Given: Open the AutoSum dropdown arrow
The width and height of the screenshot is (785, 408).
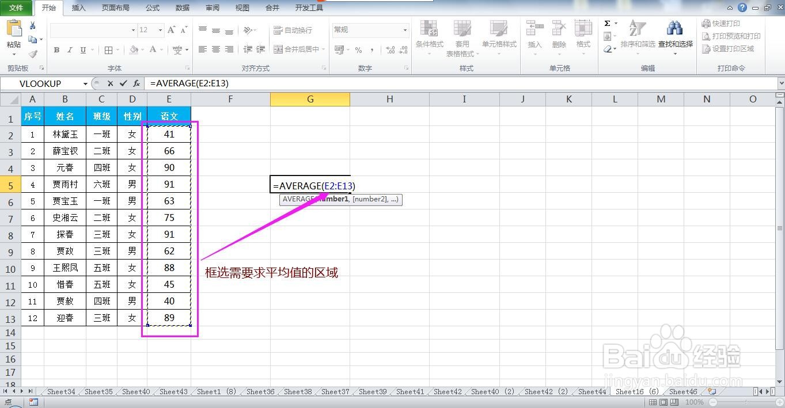Looking at the screenshot, I should point(616,24).
